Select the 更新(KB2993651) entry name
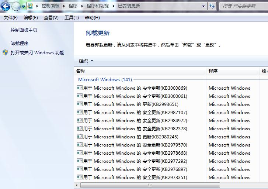The height and width of the screenshot is (189, 268). tap(131, 104)
